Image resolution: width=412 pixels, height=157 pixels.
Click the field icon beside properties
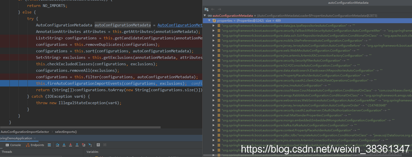214,21
